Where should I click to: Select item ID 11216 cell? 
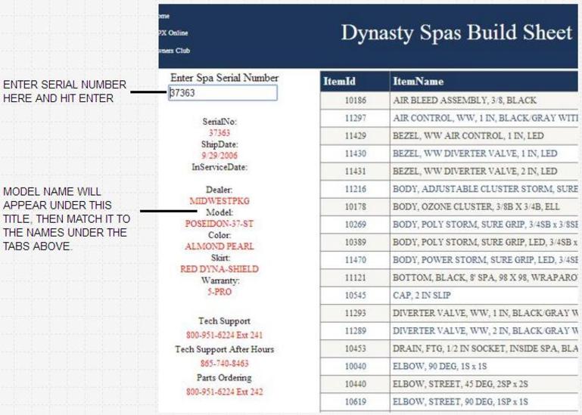[x=355, y=189]
